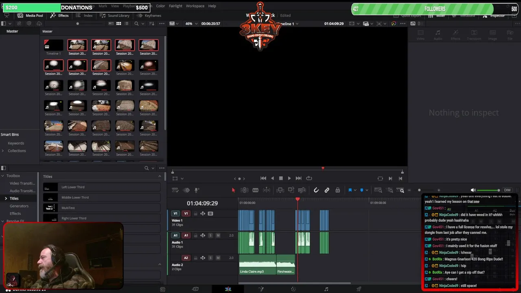The height and width of the screenshot is (293, 521).
Task: Open the Fairlight menu
Action: [175, 6]
